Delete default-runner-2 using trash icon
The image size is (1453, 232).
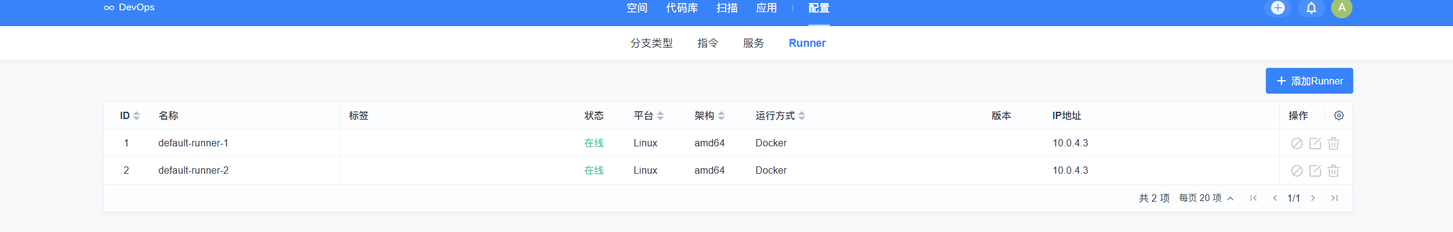[x=1333, y=171]
